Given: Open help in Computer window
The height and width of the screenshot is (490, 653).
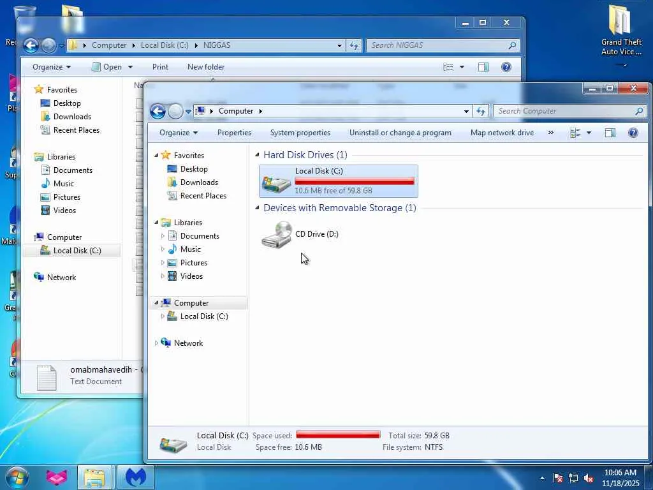Looking at the screenshot, I should tap(633, 133).
